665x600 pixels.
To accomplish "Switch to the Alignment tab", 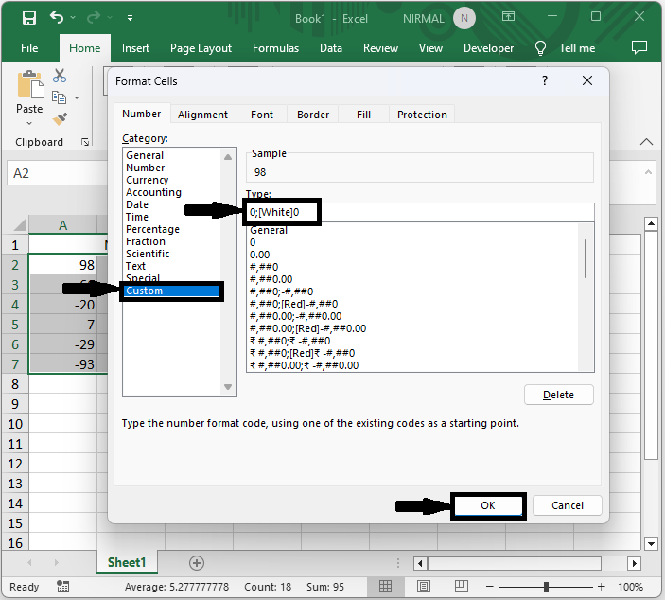I will point(202,115).
